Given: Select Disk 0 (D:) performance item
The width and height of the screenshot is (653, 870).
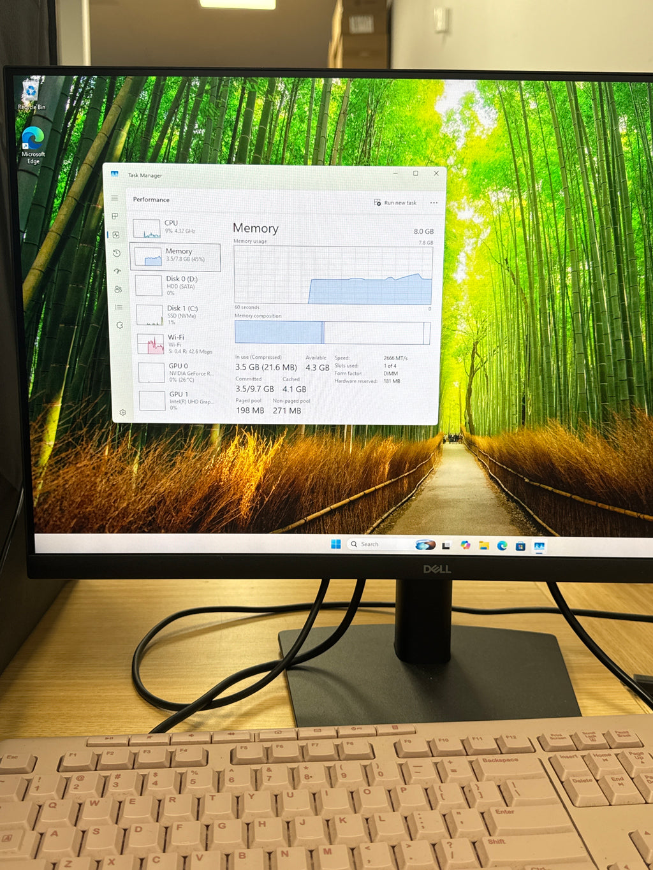Looking at the screenshot, I should (x=177, y=286).
